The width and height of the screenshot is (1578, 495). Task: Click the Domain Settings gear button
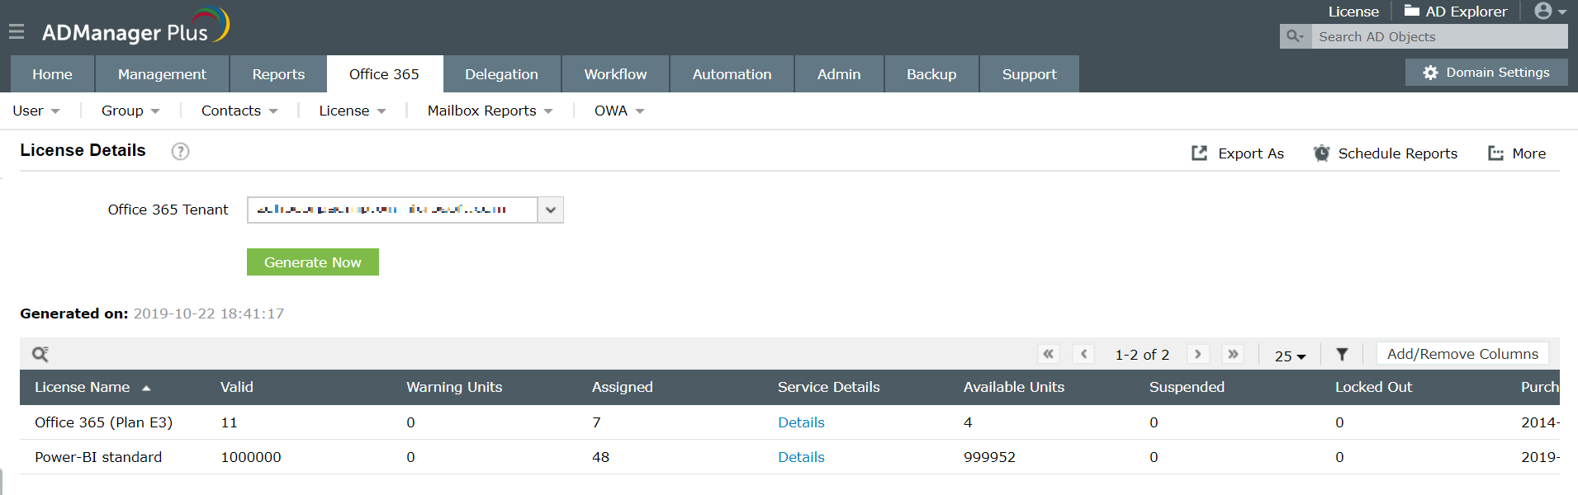click(x=1486, y=73)
